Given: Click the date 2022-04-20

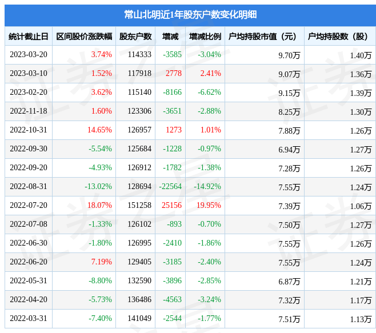Looking at the screenshot, I should [x=29, y=300].
